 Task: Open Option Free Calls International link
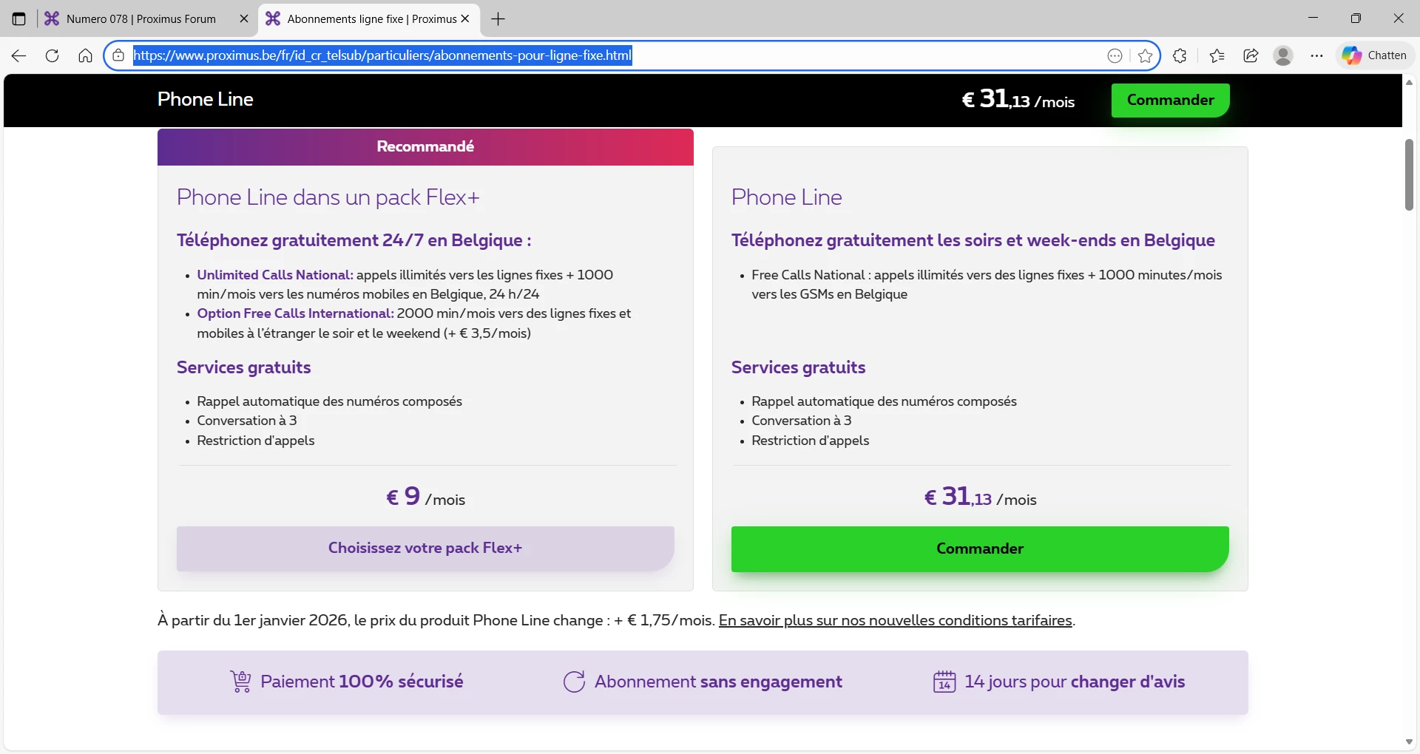295,313
